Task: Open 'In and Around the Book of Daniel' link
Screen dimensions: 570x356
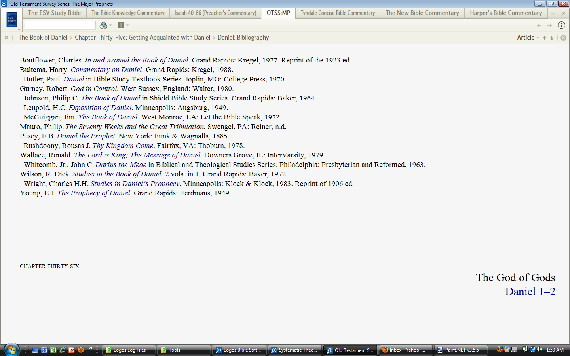Action: (x=137, y=60)
